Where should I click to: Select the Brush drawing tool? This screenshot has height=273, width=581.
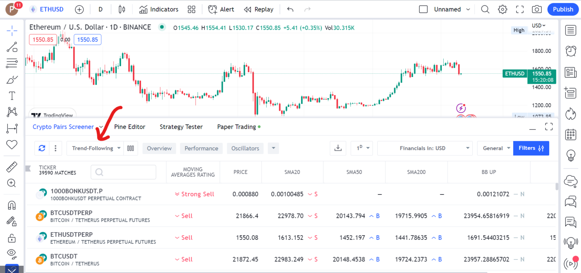12,79
